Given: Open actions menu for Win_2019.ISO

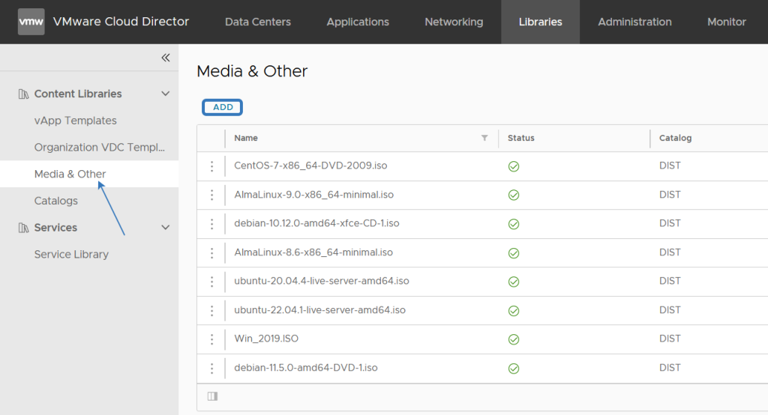Looking at the screenshot, I should click(211, 339).
